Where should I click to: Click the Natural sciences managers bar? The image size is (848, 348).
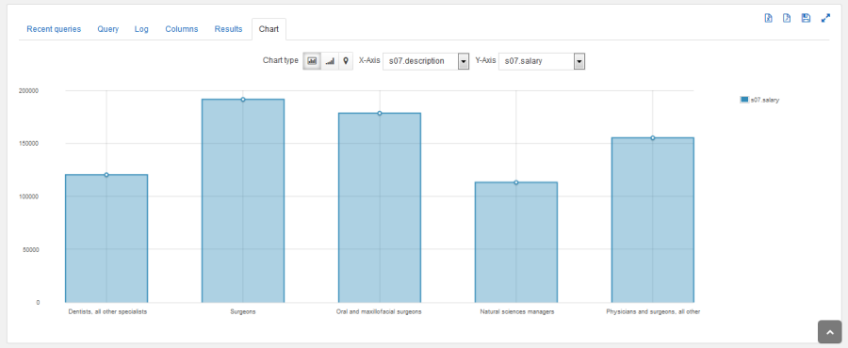516,243
